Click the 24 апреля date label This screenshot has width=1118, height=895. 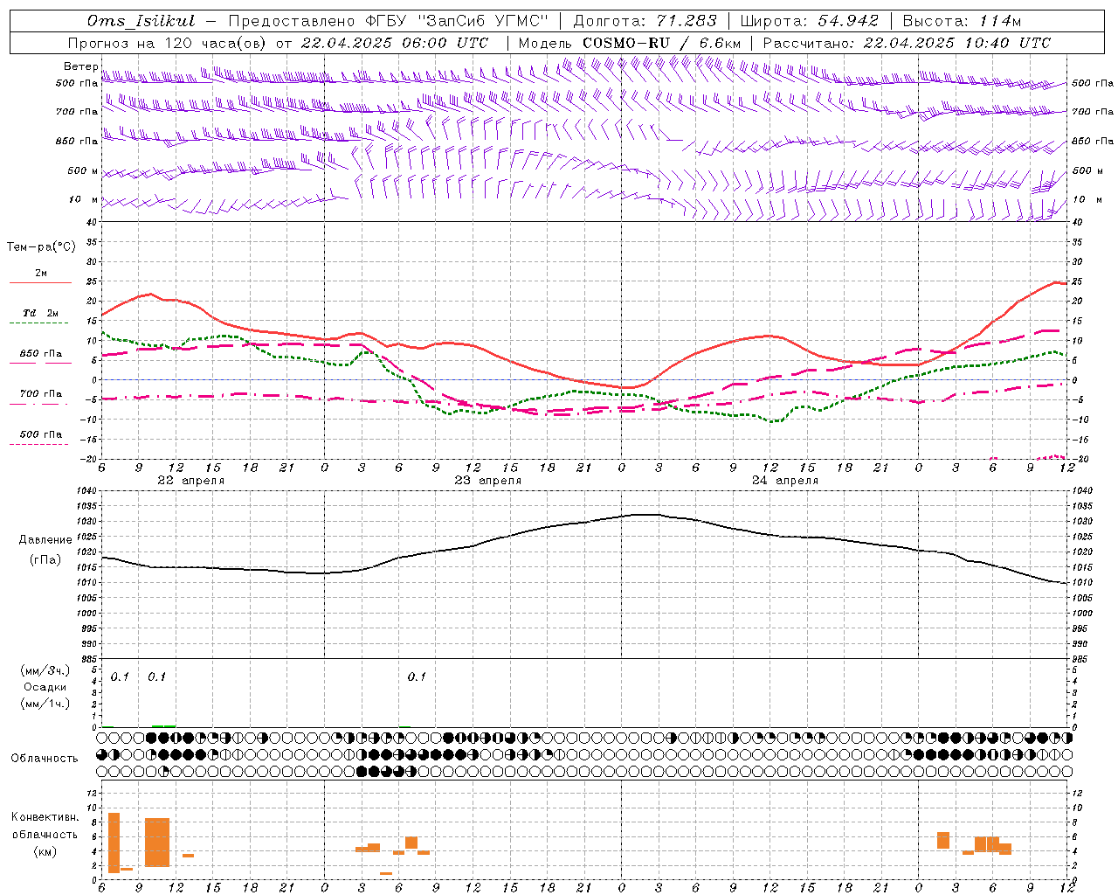click(x=784, y=481)
